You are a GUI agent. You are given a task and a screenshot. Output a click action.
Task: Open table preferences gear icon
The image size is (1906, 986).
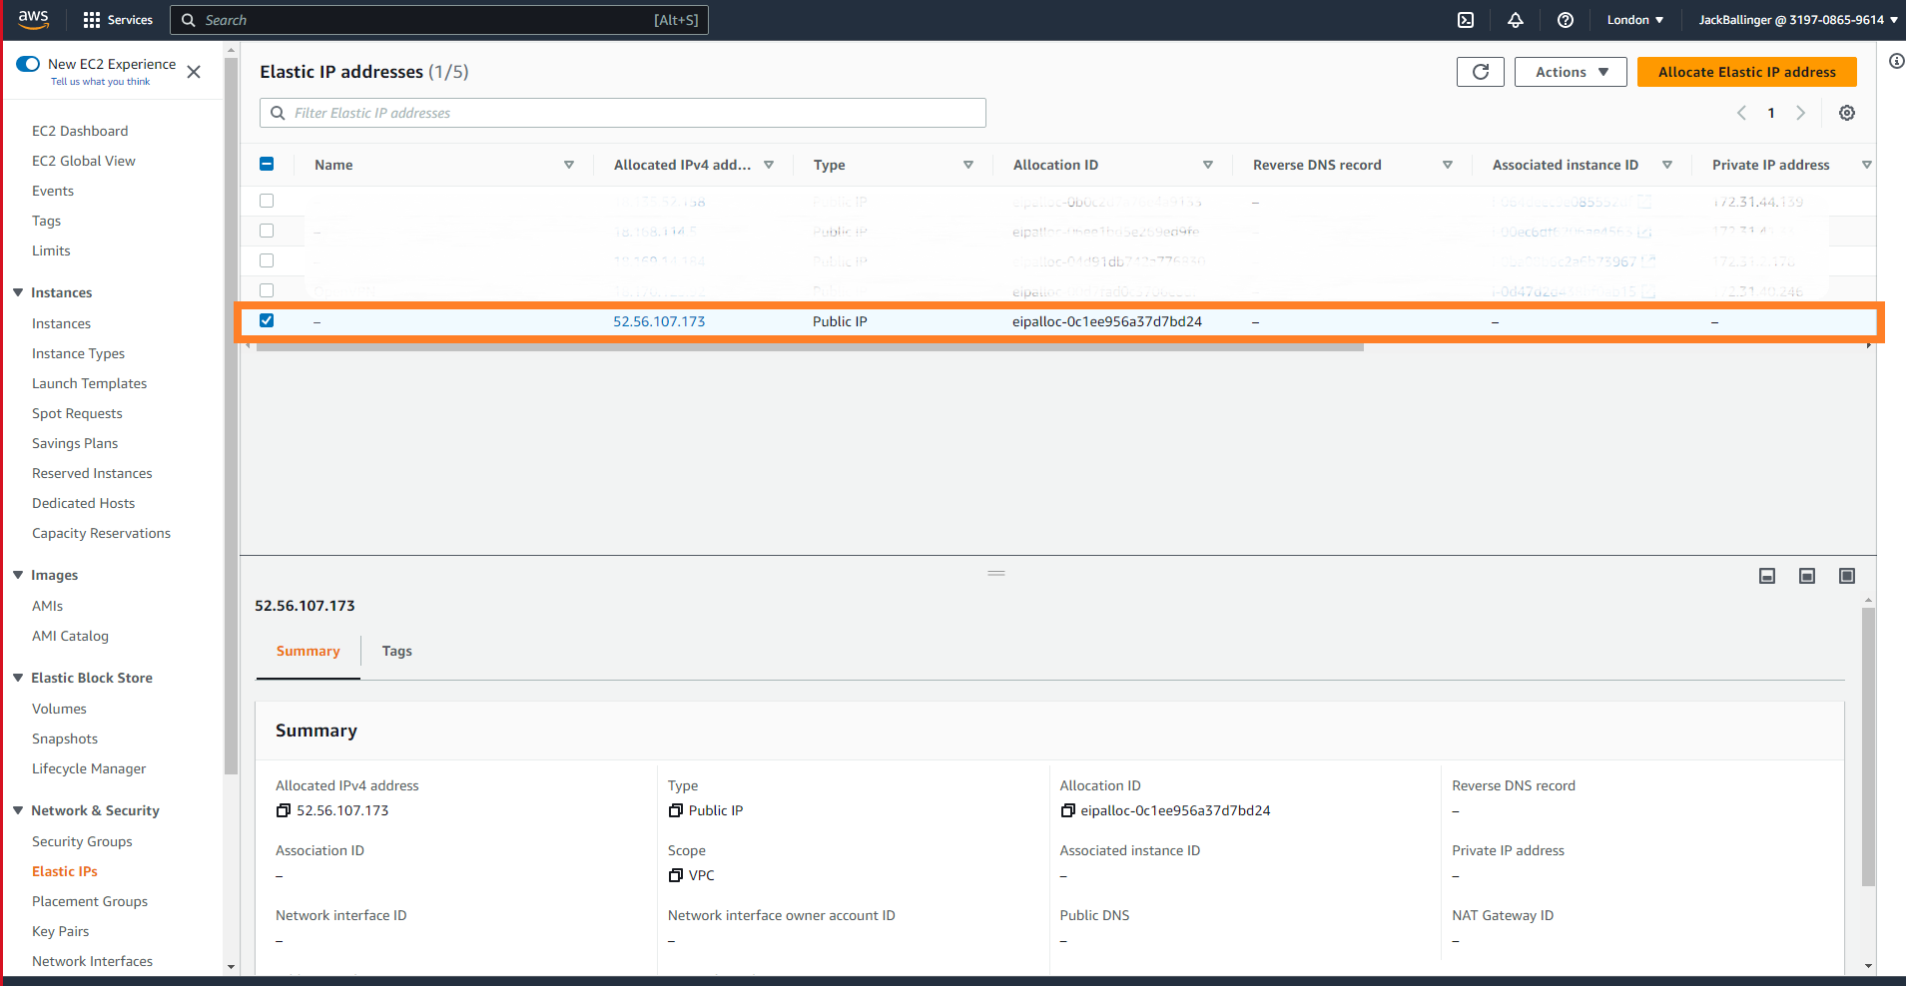(1847, 113)
